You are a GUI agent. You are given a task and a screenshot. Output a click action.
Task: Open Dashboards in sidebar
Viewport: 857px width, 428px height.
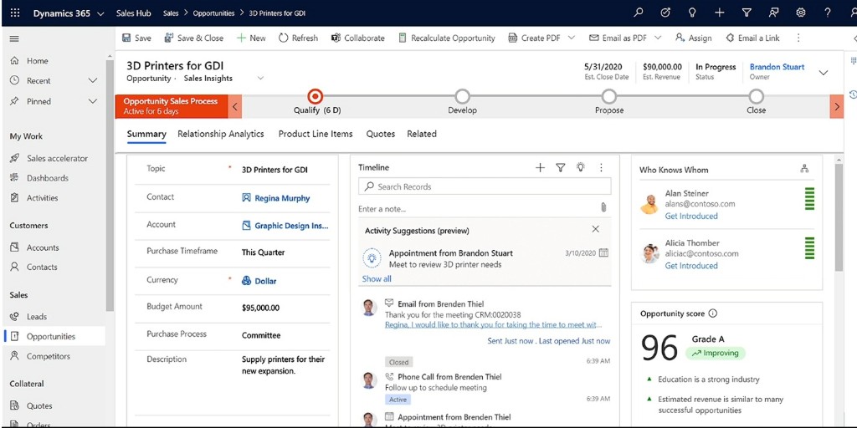click(48, 178)
